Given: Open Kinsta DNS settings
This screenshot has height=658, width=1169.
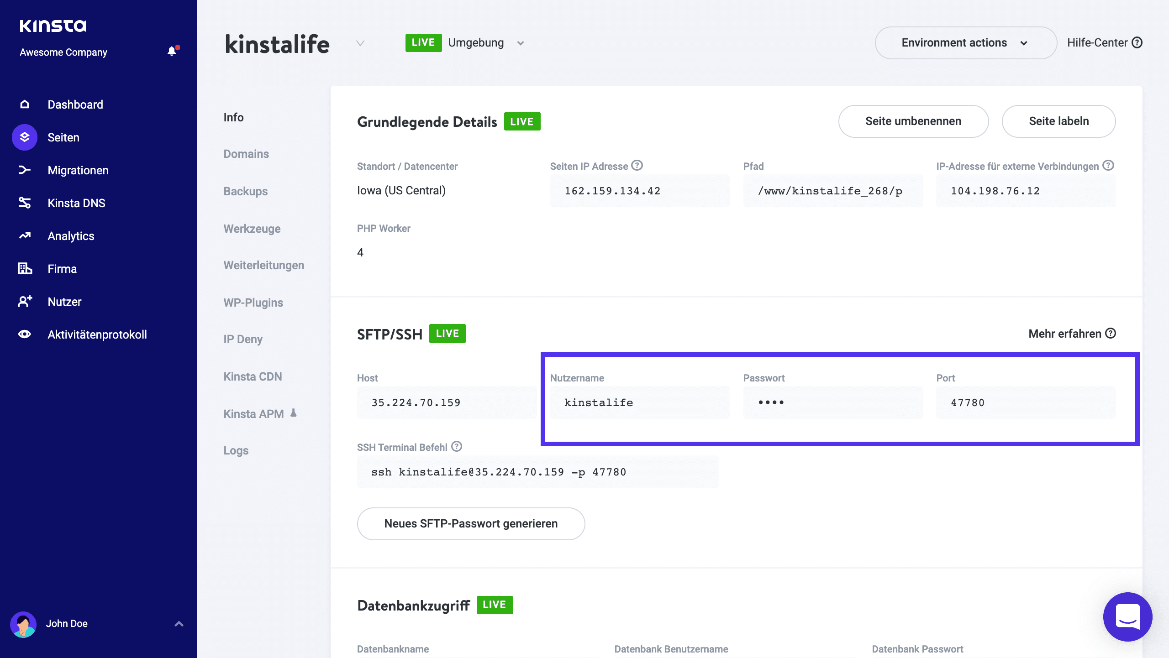Looking at the screenshot, I should pos(76,203).
